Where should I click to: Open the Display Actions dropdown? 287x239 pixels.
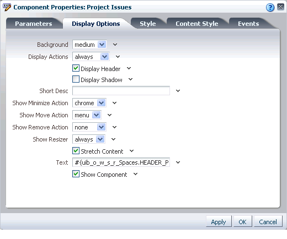(x=91, y=57)
